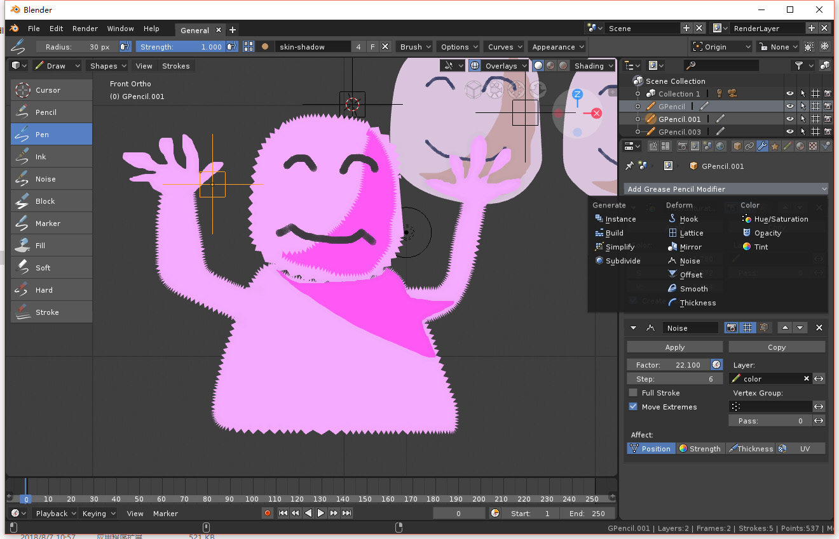
Task: Add a Mirror modifier
Action: (x=690, y=247)
